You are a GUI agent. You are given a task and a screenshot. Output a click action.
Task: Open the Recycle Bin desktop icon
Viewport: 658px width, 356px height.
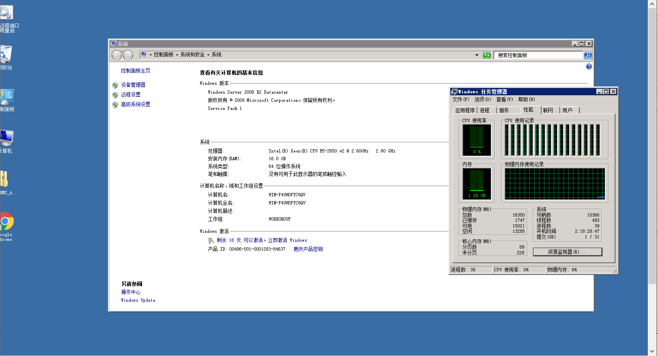click(6, 54)
